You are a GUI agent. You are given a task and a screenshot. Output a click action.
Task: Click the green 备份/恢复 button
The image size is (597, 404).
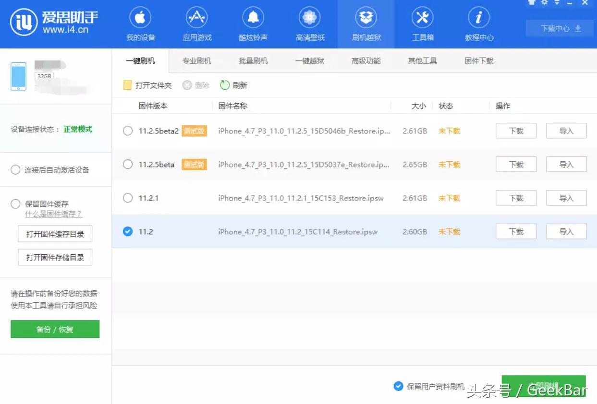point(54,329)
